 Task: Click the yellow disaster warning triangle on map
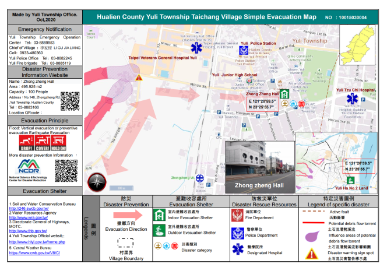[138, 76]
